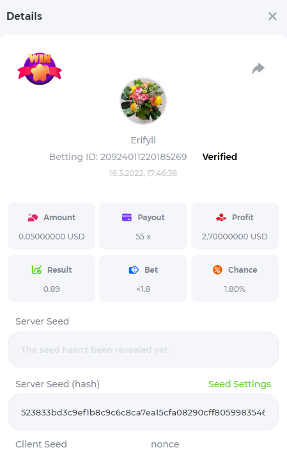Close the Details panel

[x=272, y=17]
